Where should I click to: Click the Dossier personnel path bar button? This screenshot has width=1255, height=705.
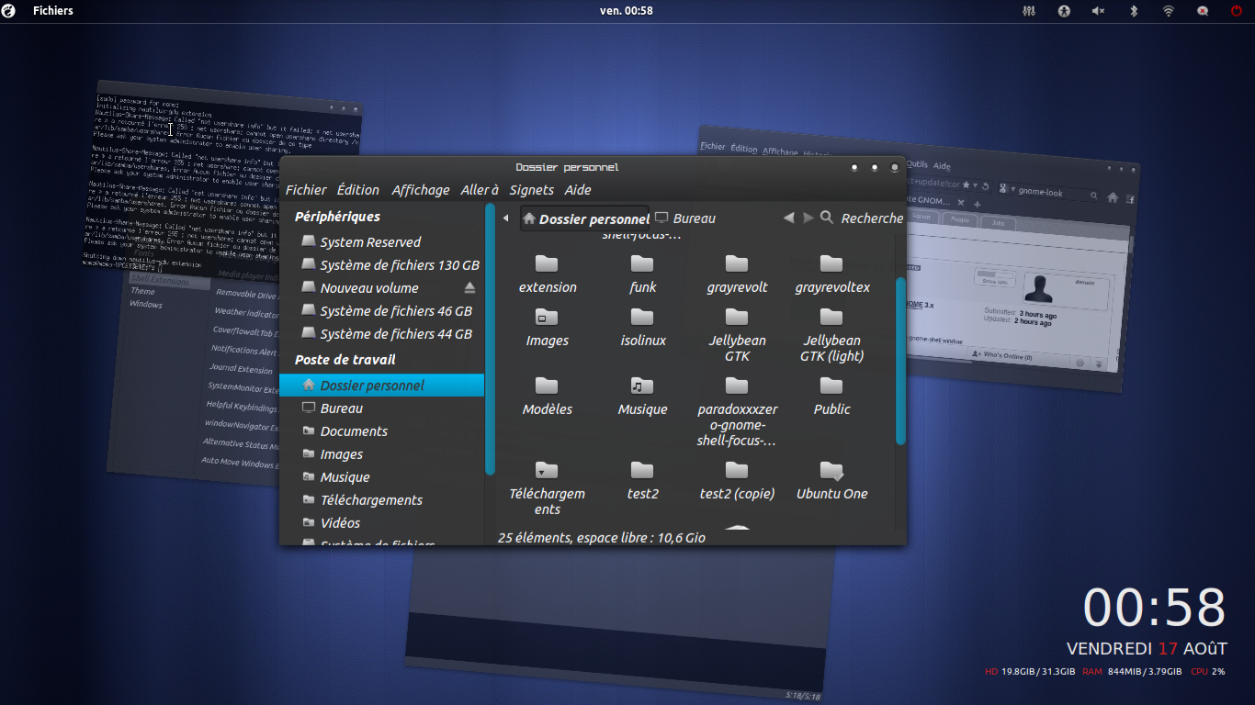click(585, 218)
